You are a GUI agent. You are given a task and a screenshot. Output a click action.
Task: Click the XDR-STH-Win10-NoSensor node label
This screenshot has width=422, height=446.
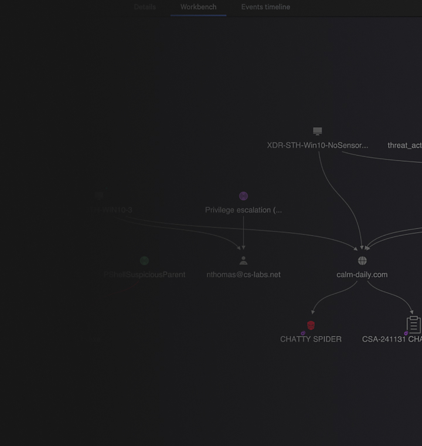click(x=318, y=146)
